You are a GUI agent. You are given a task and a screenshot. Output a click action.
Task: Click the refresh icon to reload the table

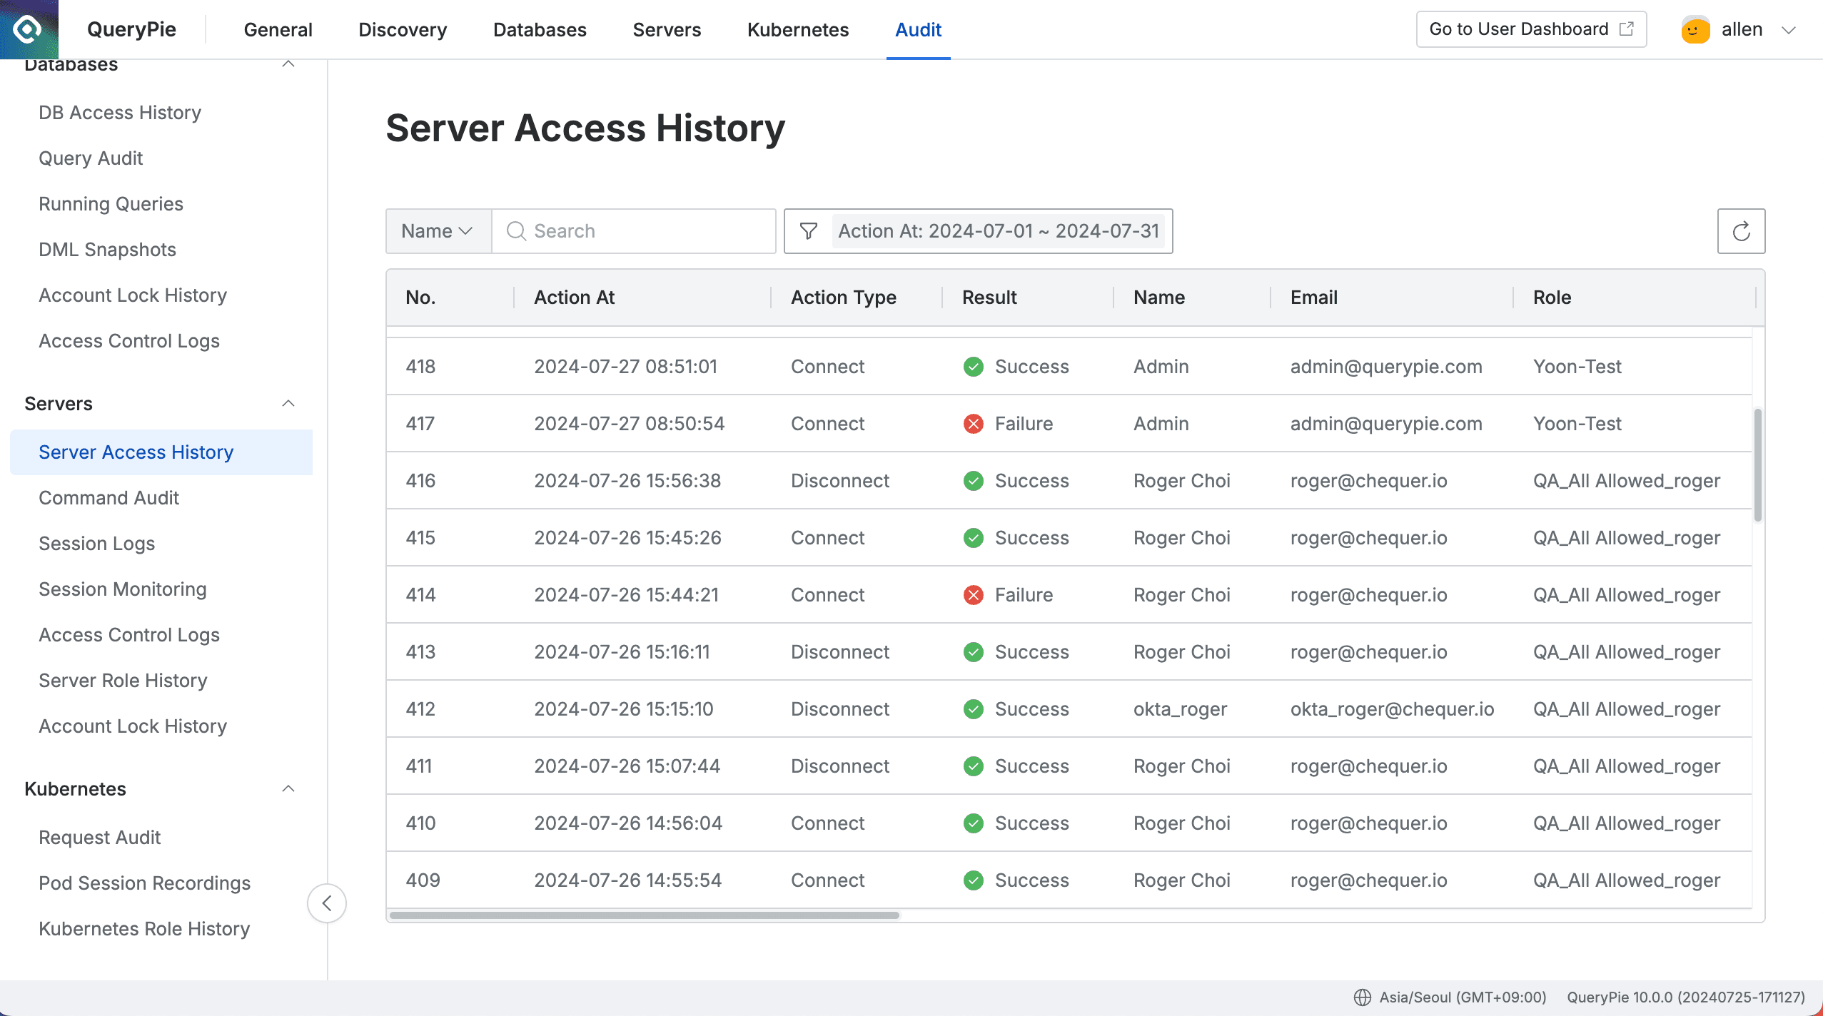pos(1740,230)
